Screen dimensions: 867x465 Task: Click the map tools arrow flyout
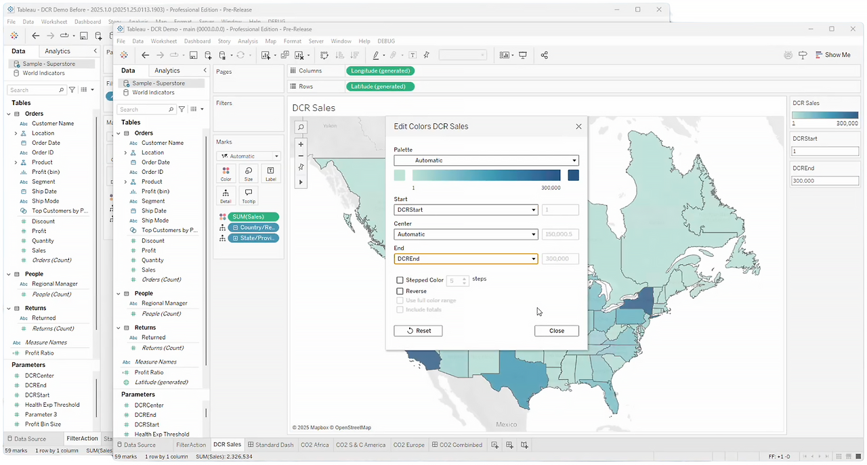[x=301, y=182]
